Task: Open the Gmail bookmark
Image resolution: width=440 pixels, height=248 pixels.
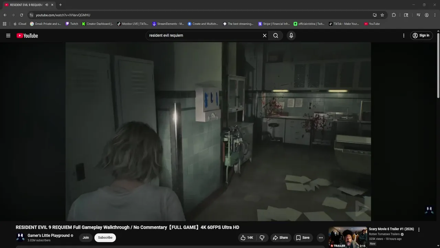Action: pyautogui.click(x=45, y=24)
